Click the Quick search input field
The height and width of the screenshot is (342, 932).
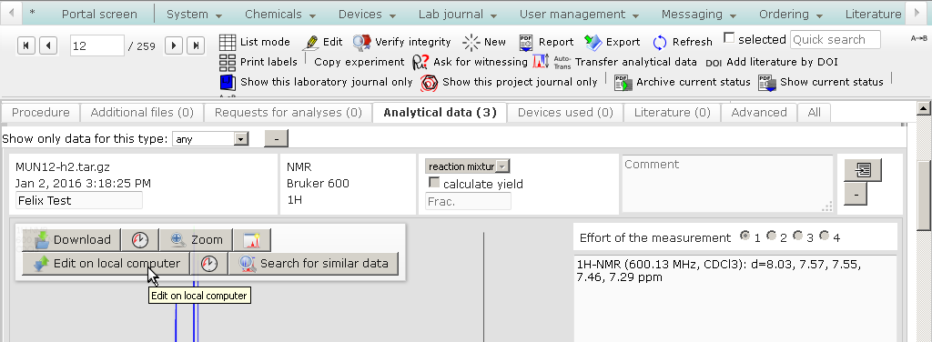[836, 40]
